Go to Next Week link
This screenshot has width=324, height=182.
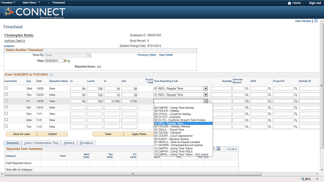[x=166, y=55]
